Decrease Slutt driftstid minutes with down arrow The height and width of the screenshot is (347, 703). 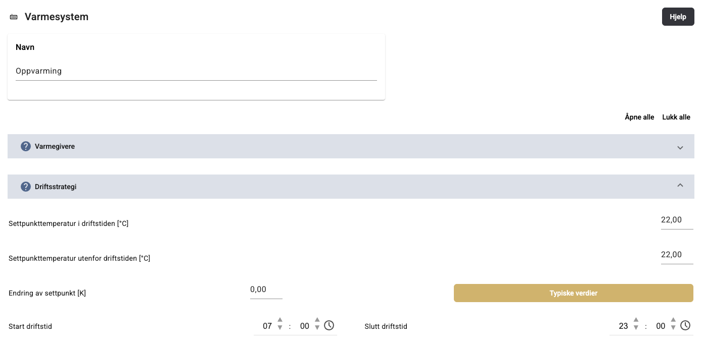[673, 328]
